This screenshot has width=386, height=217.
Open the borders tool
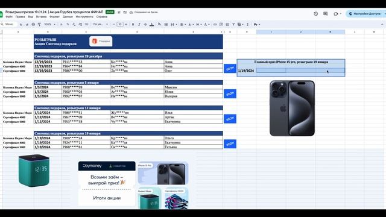(166, 24)
